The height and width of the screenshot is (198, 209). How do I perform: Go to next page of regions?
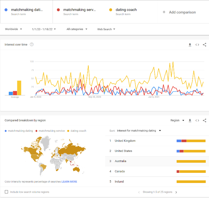[176, 192]
